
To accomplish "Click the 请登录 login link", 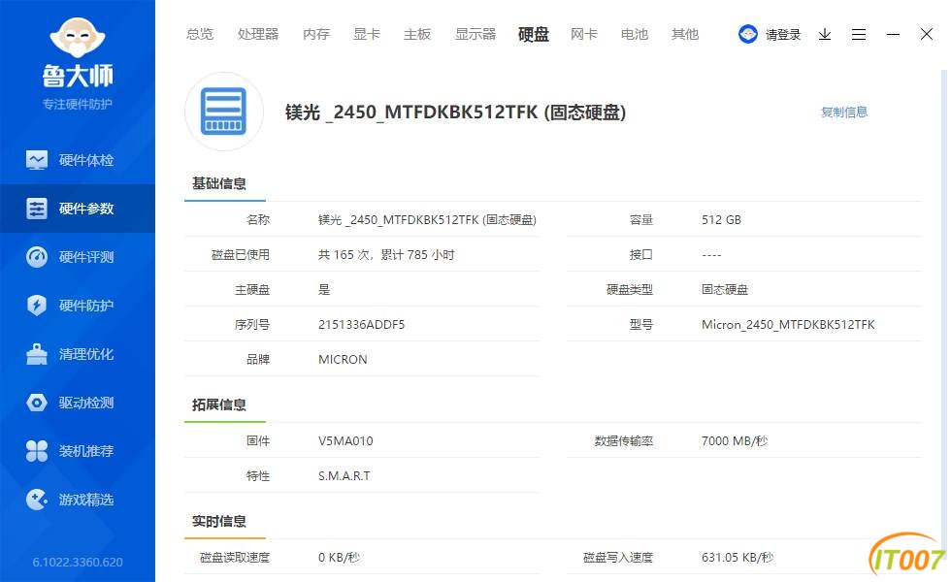I will click(x=783, y=35).
